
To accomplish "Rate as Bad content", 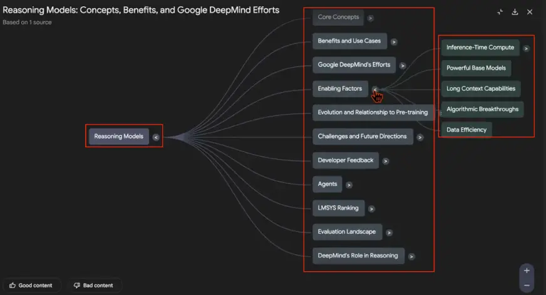I will 94,285.
